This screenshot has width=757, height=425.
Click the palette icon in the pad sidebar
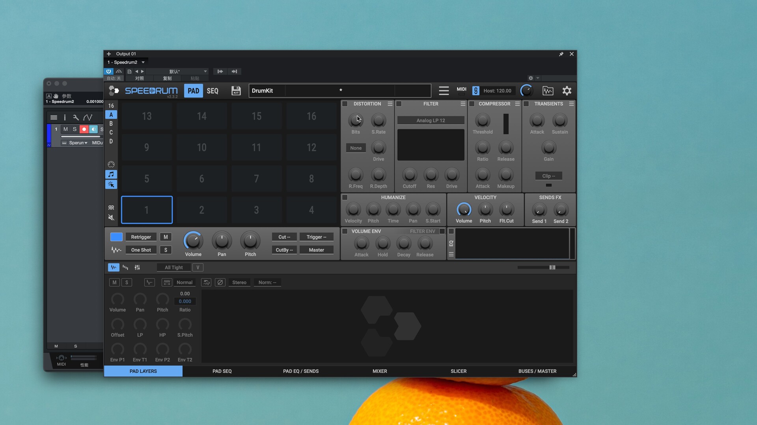[x=111, y=164]
